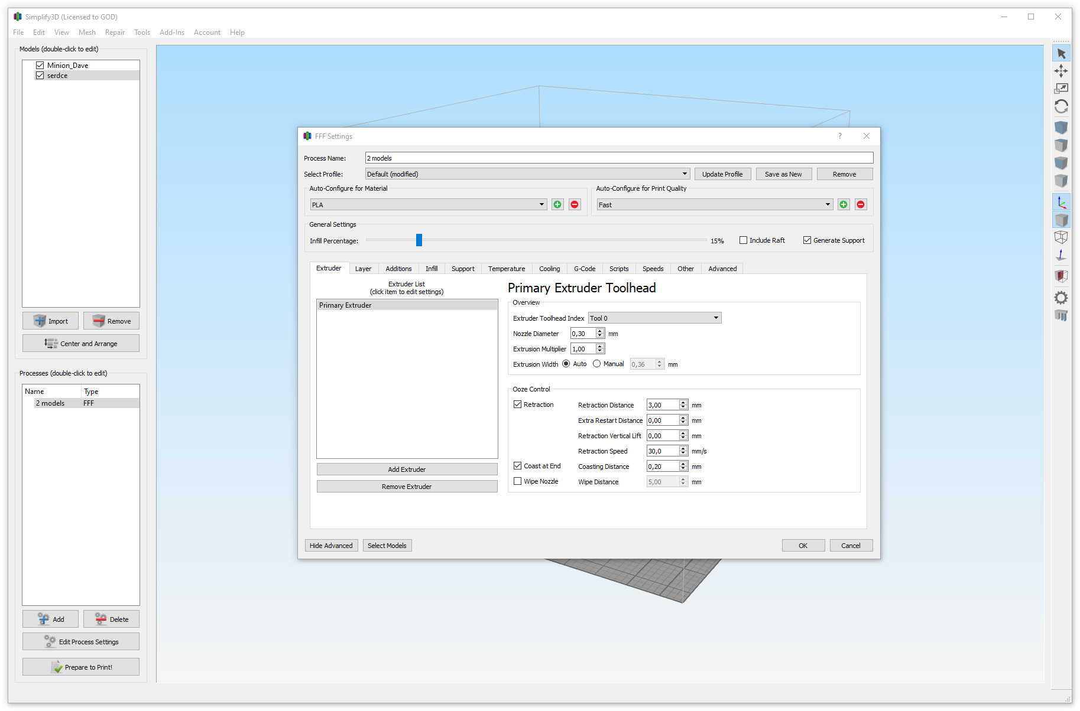
Task: Switch to front view cube
Action: point(1061,163)
